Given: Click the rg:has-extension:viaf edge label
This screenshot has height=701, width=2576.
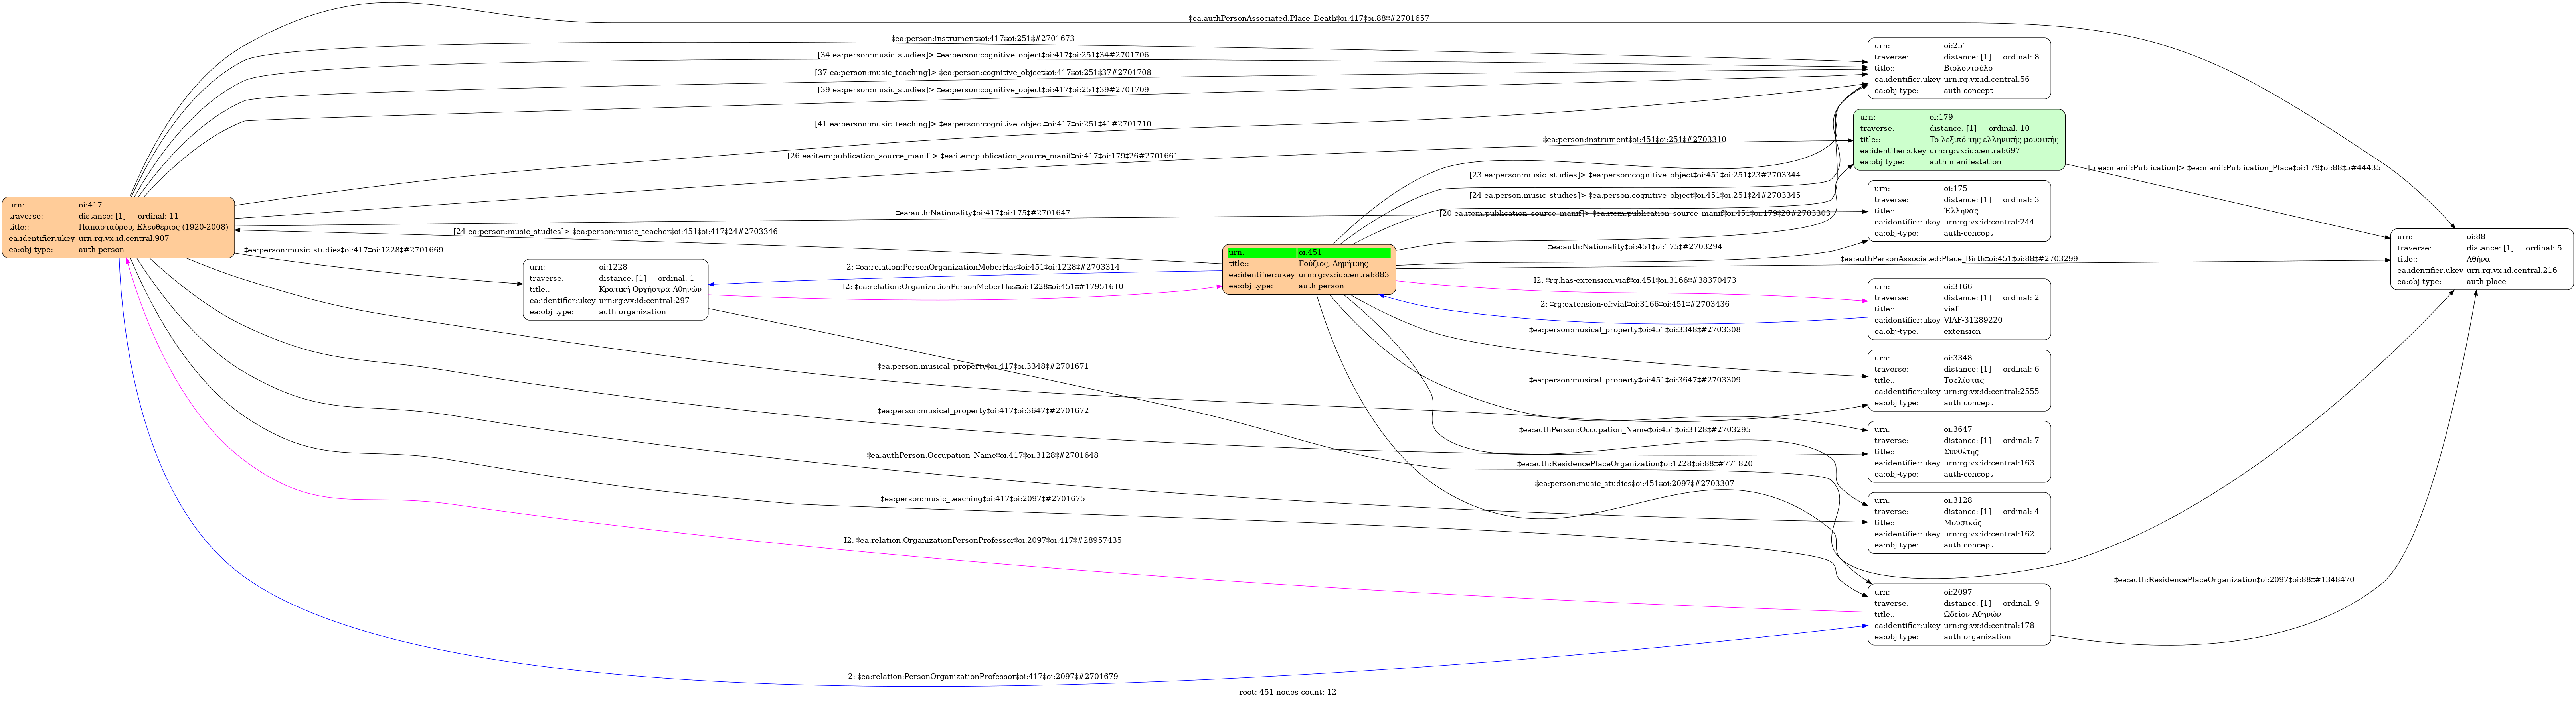Looking at the screenshot, I should click(1634, 281).
